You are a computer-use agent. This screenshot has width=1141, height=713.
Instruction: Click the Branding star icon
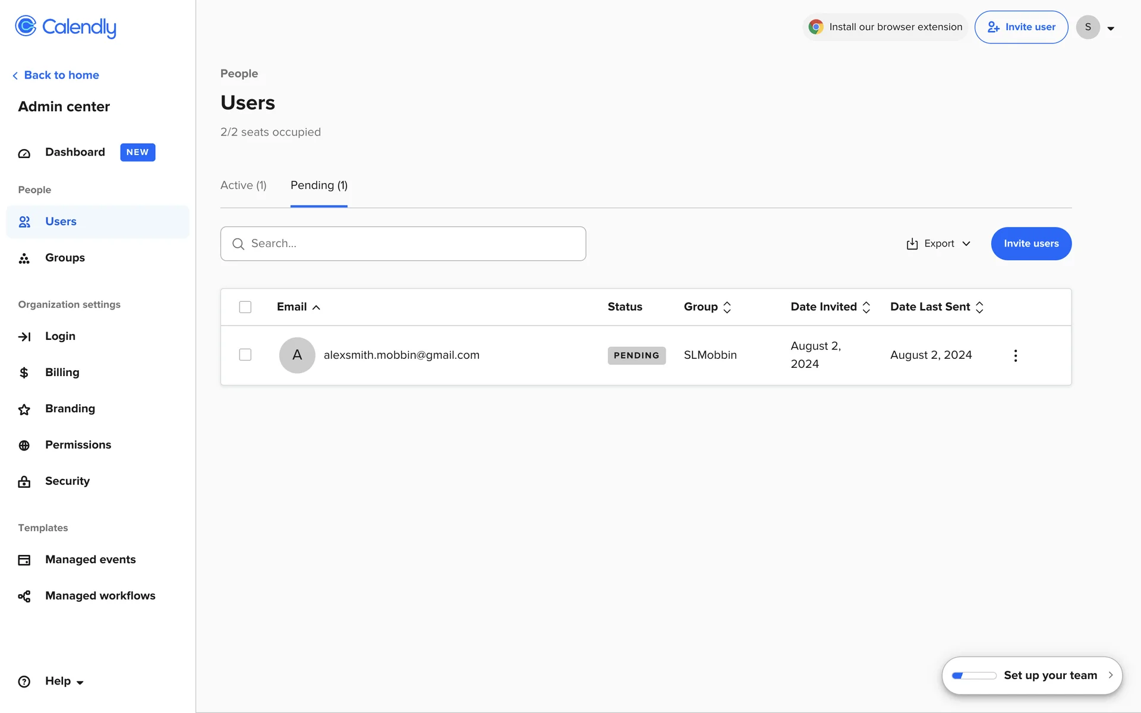pyautogui.click(x=24, y=409)
